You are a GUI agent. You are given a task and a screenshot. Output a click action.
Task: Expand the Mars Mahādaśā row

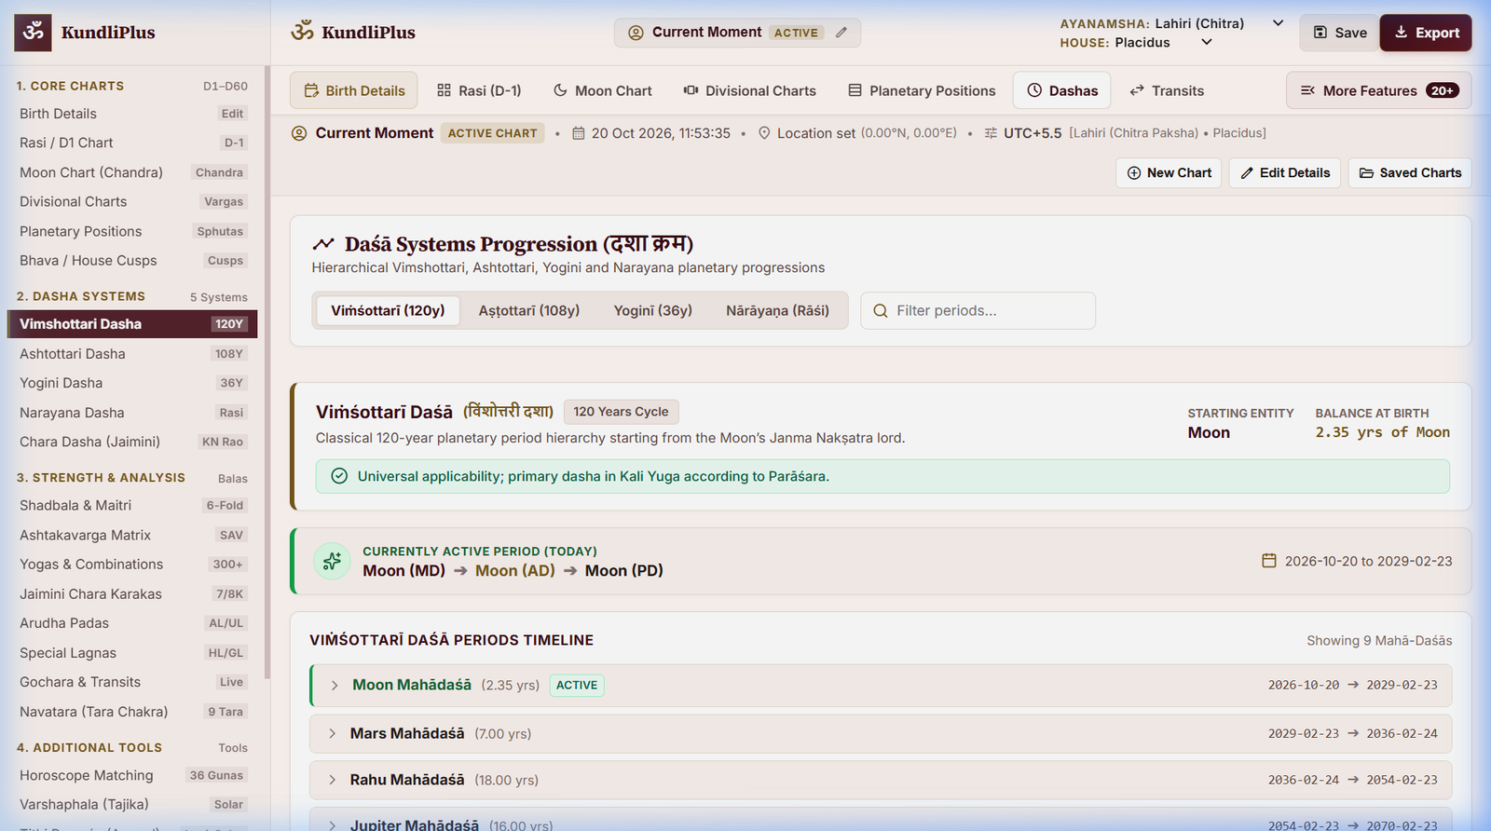(x=881, y=733)
